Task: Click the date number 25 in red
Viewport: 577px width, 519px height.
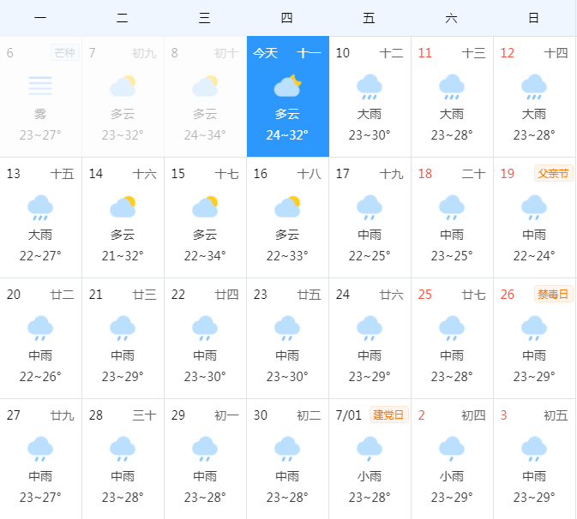Action: point(425,295)
